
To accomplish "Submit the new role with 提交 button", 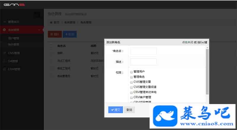I will click(x=115, y=110).
